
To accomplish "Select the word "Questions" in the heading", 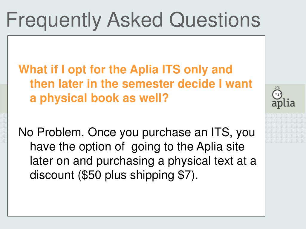I will [215, 20].
